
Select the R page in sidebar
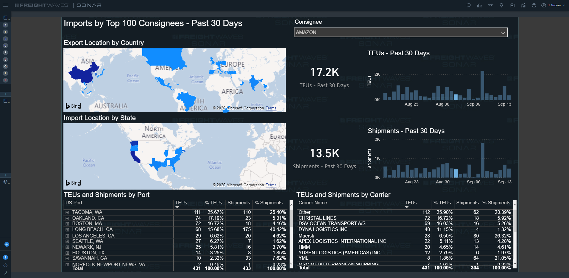click(x=5, y=39)
